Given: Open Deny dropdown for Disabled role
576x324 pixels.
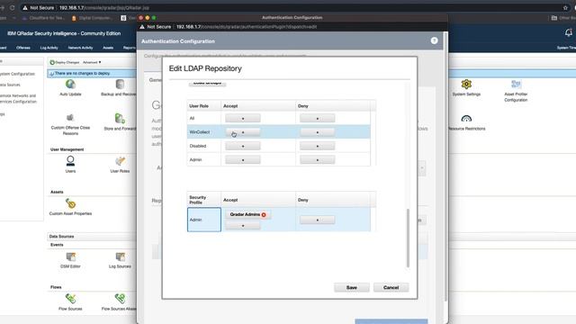Looking at the screenshot, I should 318,146.
